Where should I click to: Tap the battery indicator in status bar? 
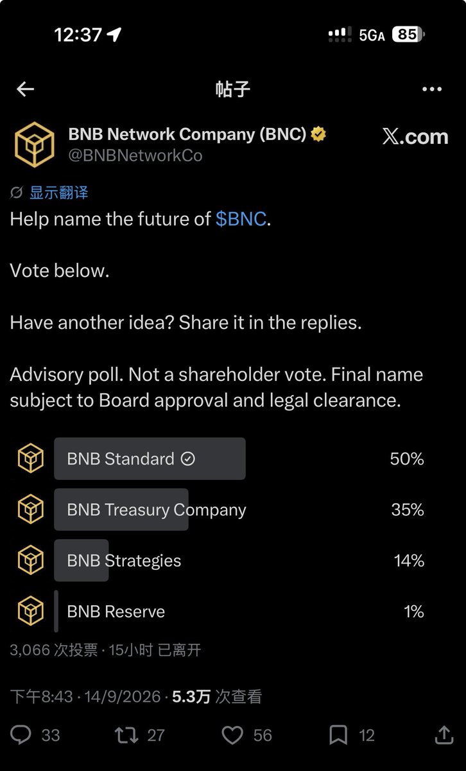pyautogui.click(x=409, y=35)
